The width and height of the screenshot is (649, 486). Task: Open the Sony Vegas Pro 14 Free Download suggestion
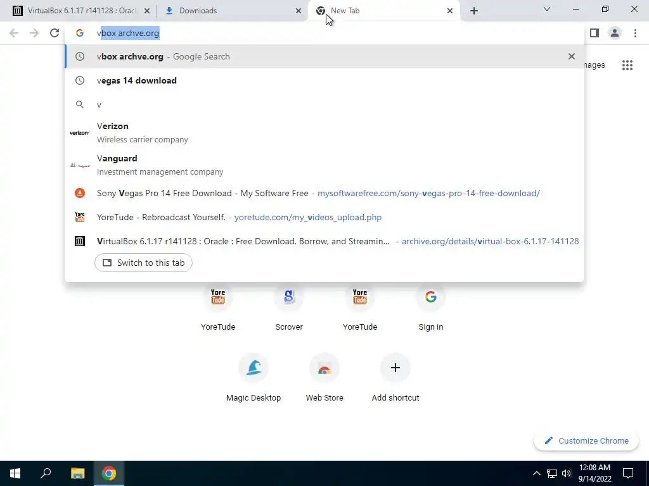324,193
